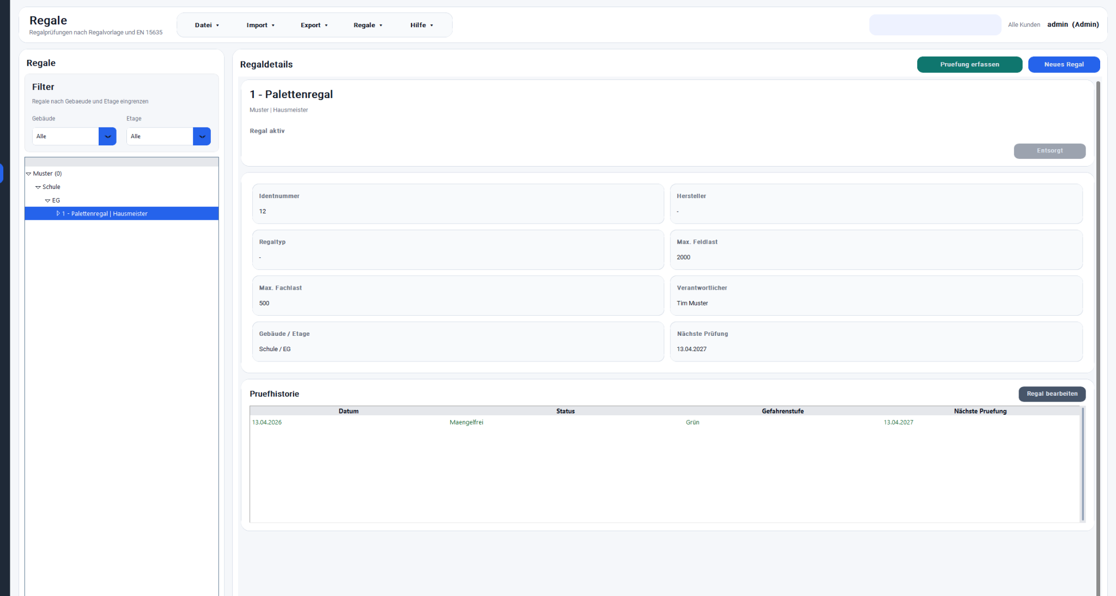Open the Hilfe menu
1116x596 pixels.
(x=421, y=25)
